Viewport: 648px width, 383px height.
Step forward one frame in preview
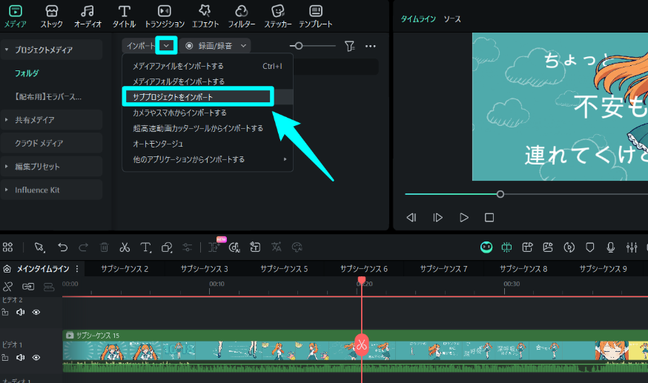(x=437, y=218)
